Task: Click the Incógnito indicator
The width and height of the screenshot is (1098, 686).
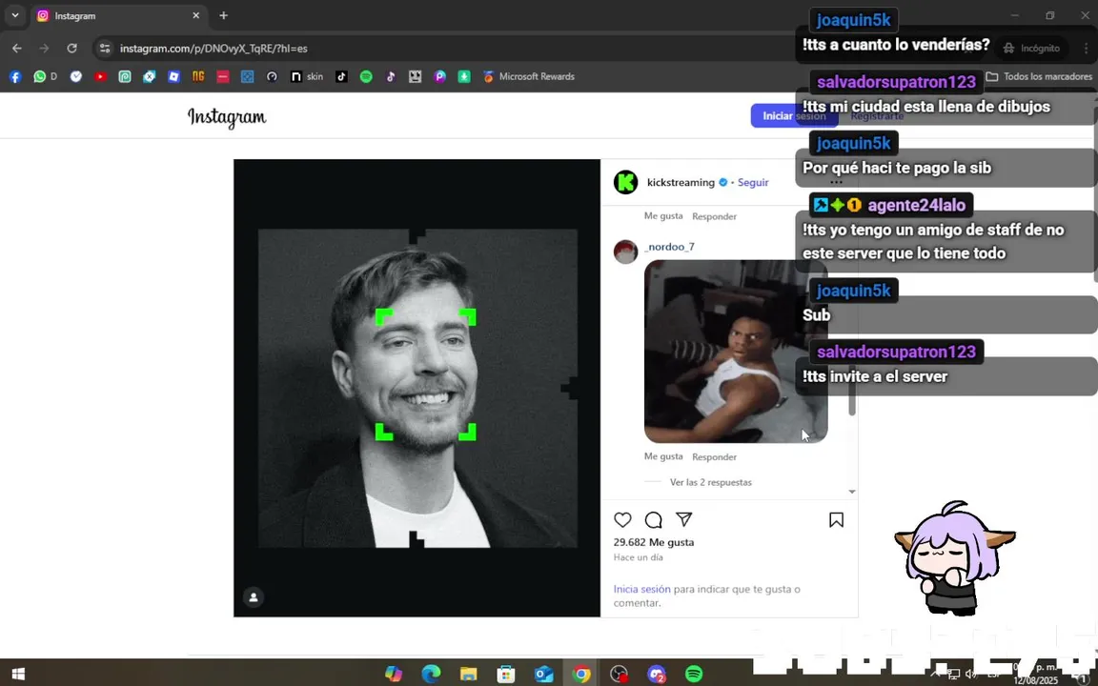Action: 1032,49
